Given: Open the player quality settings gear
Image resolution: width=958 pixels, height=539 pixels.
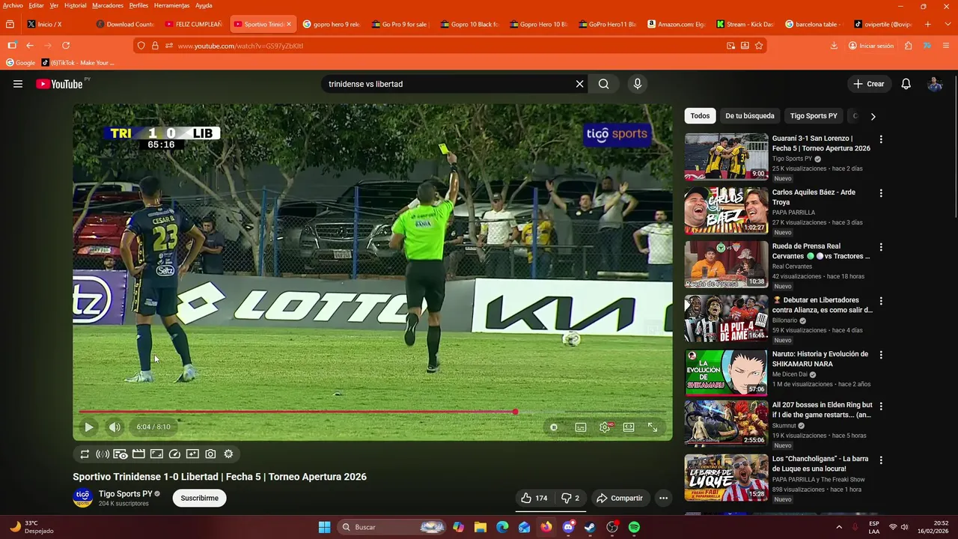Looking at the screenshot, I should [x=605, y=427].
